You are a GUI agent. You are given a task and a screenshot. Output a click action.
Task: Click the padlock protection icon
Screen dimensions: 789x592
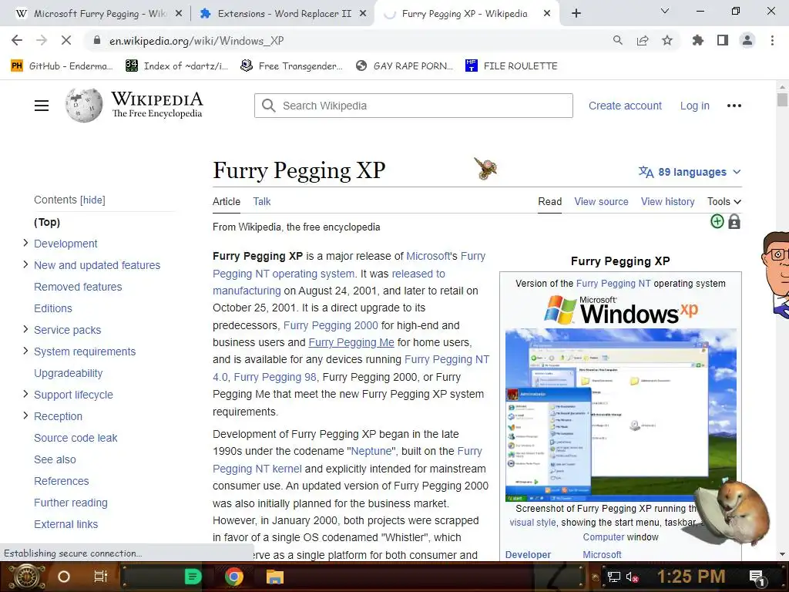click(734, 221)
